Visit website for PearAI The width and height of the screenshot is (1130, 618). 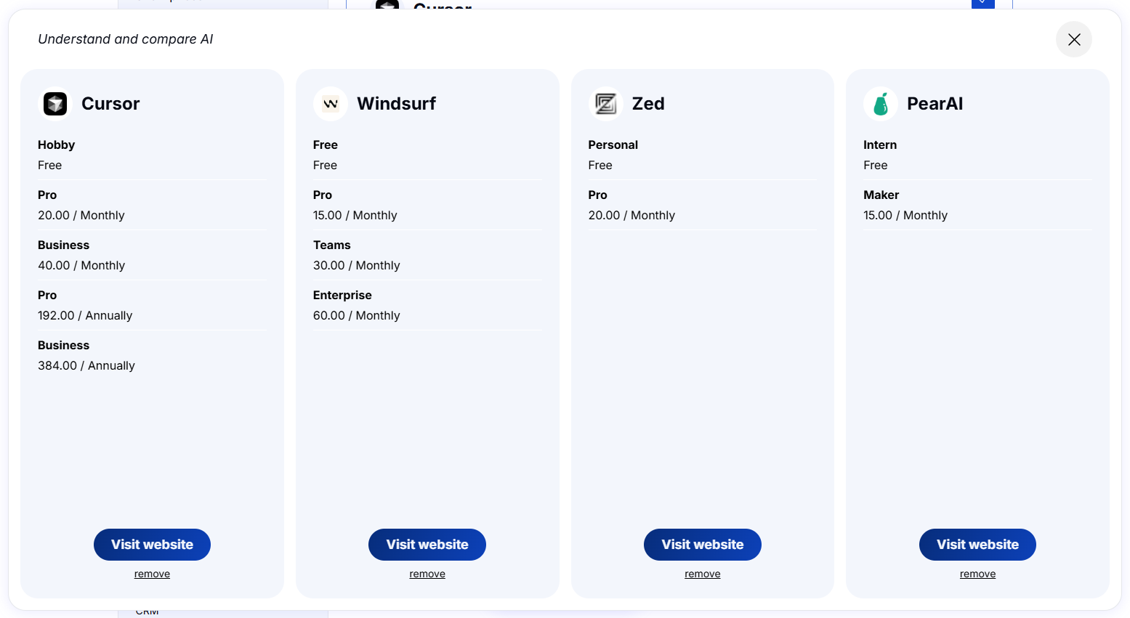[977, 544]
